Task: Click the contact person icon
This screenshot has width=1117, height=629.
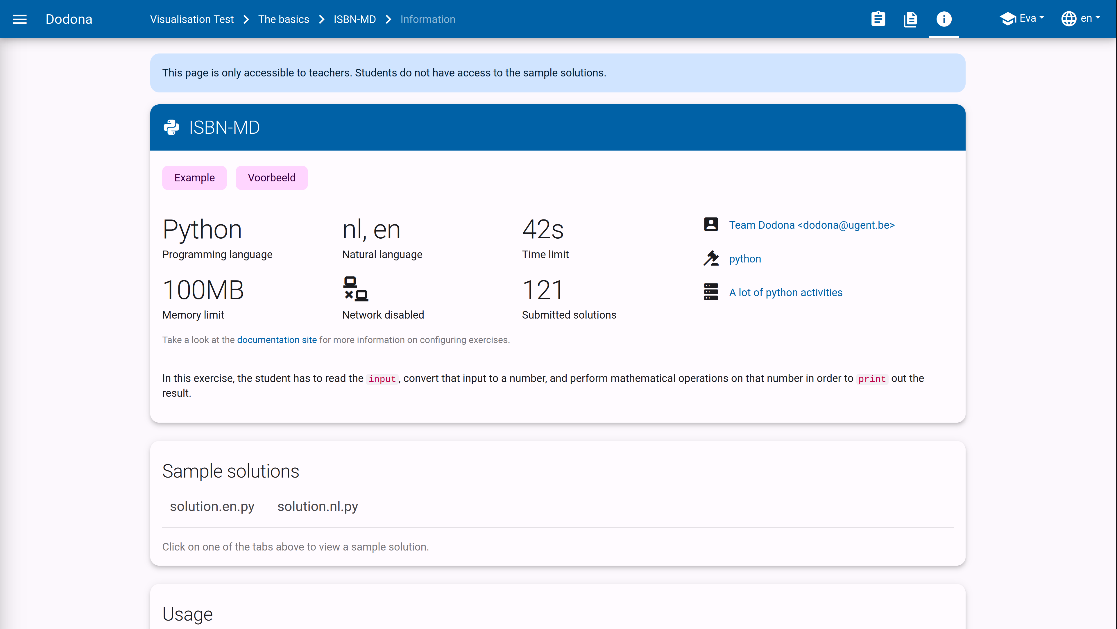Action: coord(711,224)
